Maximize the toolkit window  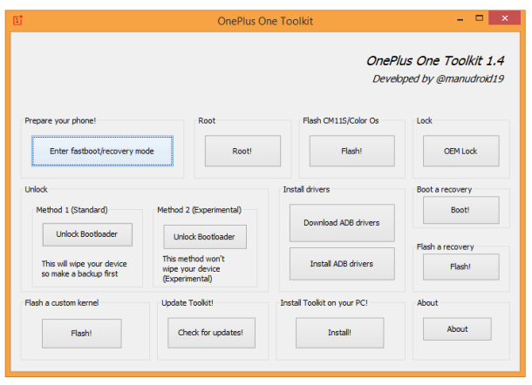click(478, 19)
